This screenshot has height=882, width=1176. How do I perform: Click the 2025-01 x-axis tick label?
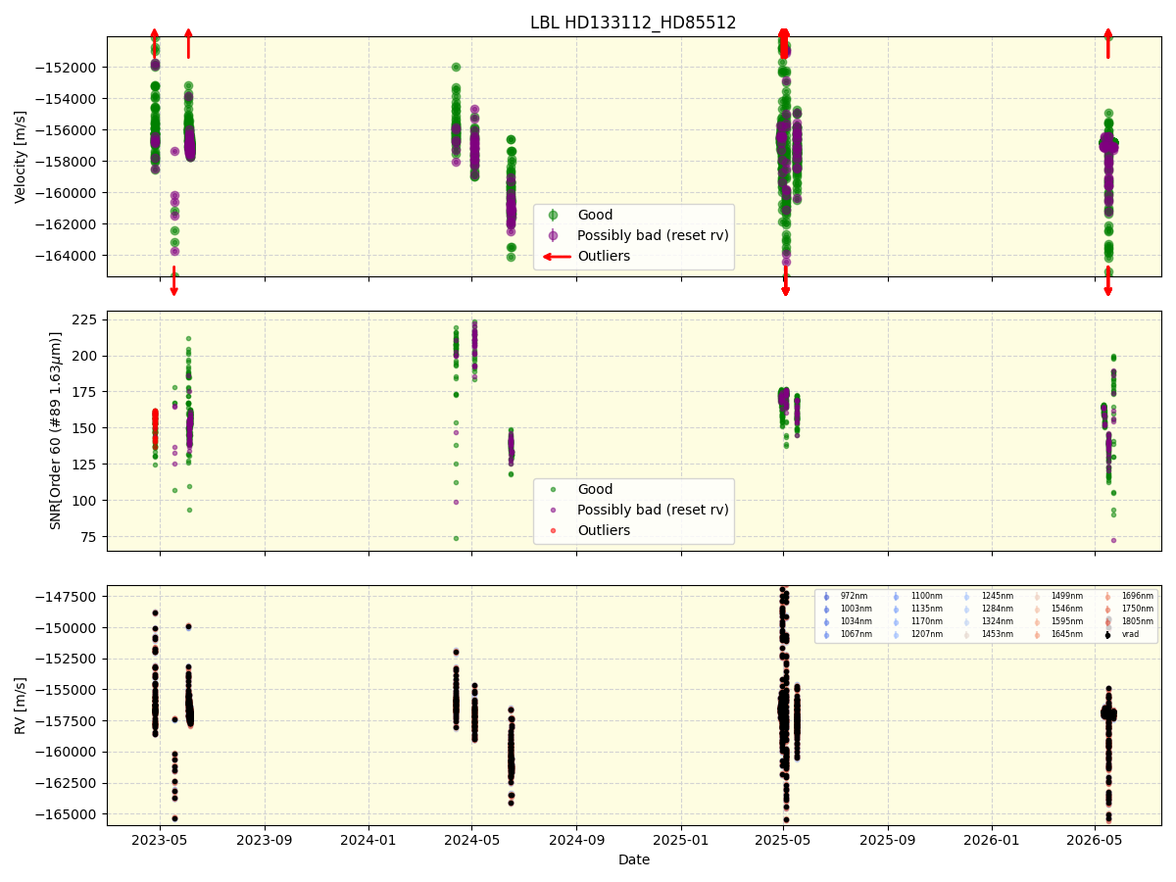click(681, 840)
